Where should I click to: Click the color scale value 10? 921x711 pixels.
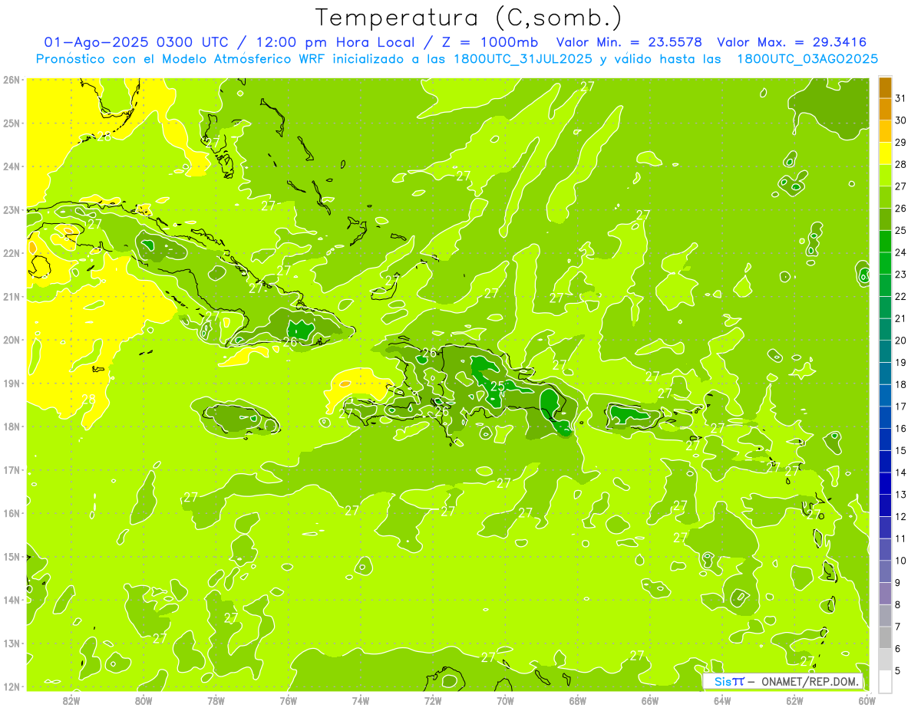coord(900,561)
